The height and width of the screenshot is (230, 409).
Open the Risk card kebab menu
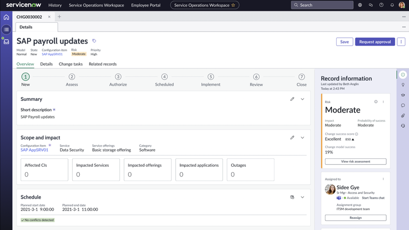pos(383,101)
